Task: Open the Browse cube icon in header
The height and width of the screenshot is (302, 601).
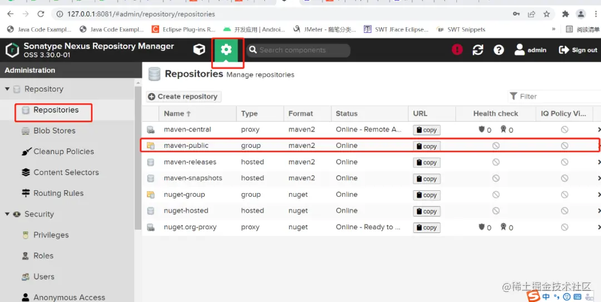Action: [199, 50]
